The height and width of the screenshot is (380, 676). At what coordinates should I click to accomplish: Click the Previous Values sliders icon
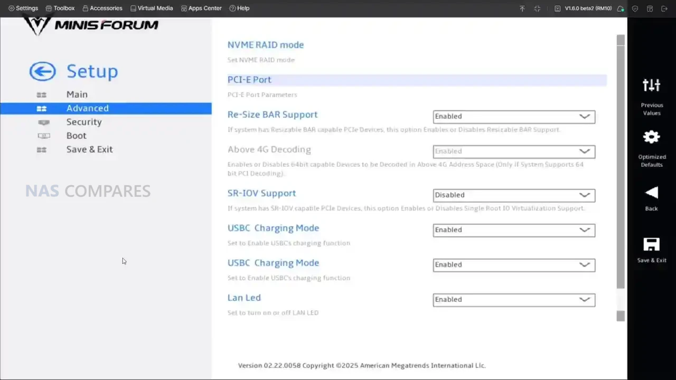coord(651,85)
